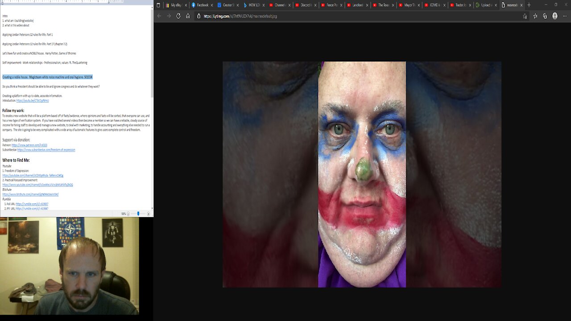Viewport: 571px width, 321px height.
Task: Switch to the My eBay tab
Action: pyautogui.click(x=177, y=5)
